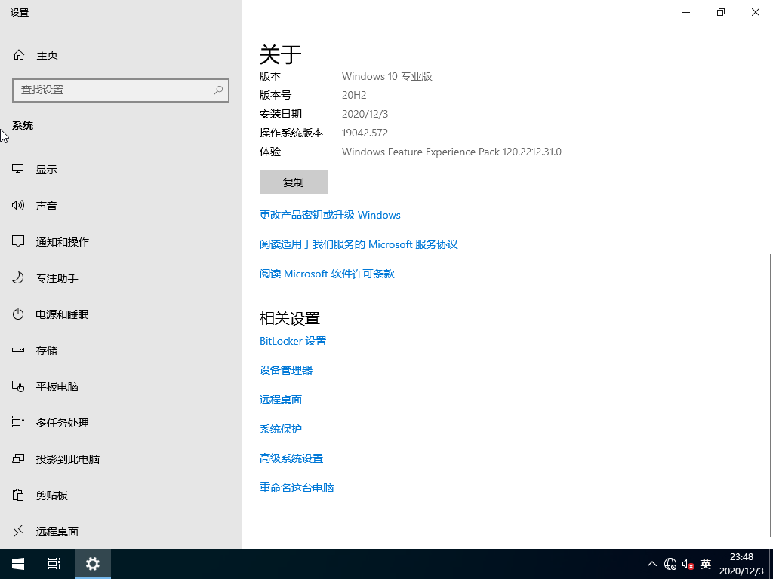Select the 远程桌面 sidebar icon
Image resolution: width=773 pixels, height=579 pixels.
[18, 531]
